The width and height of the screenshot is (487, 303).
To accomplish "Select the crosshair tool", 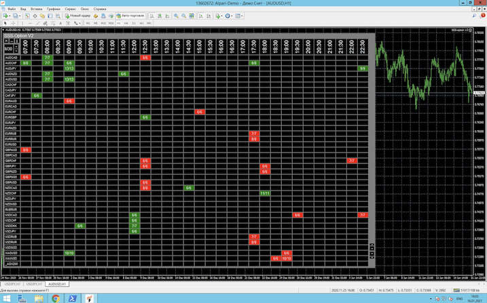I will (x=14, y=23).
